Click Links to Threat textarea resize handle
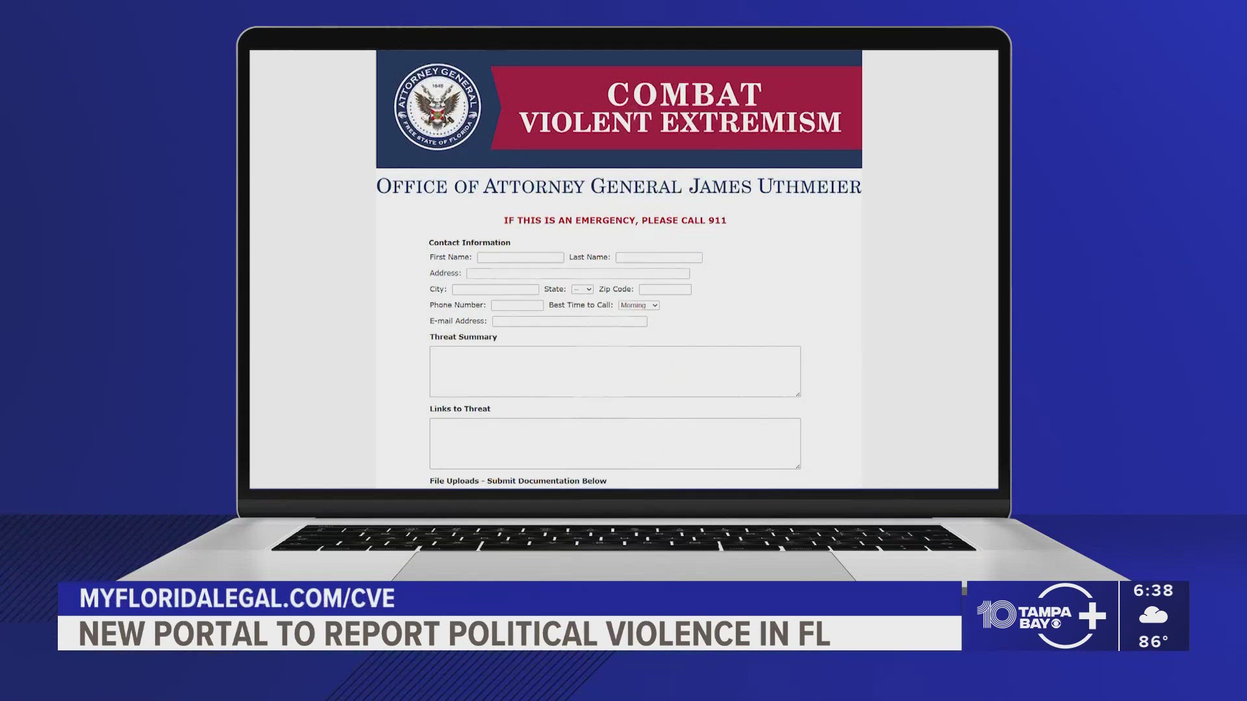The width and height of the screenshot is (1247, 701). (798, 466)
